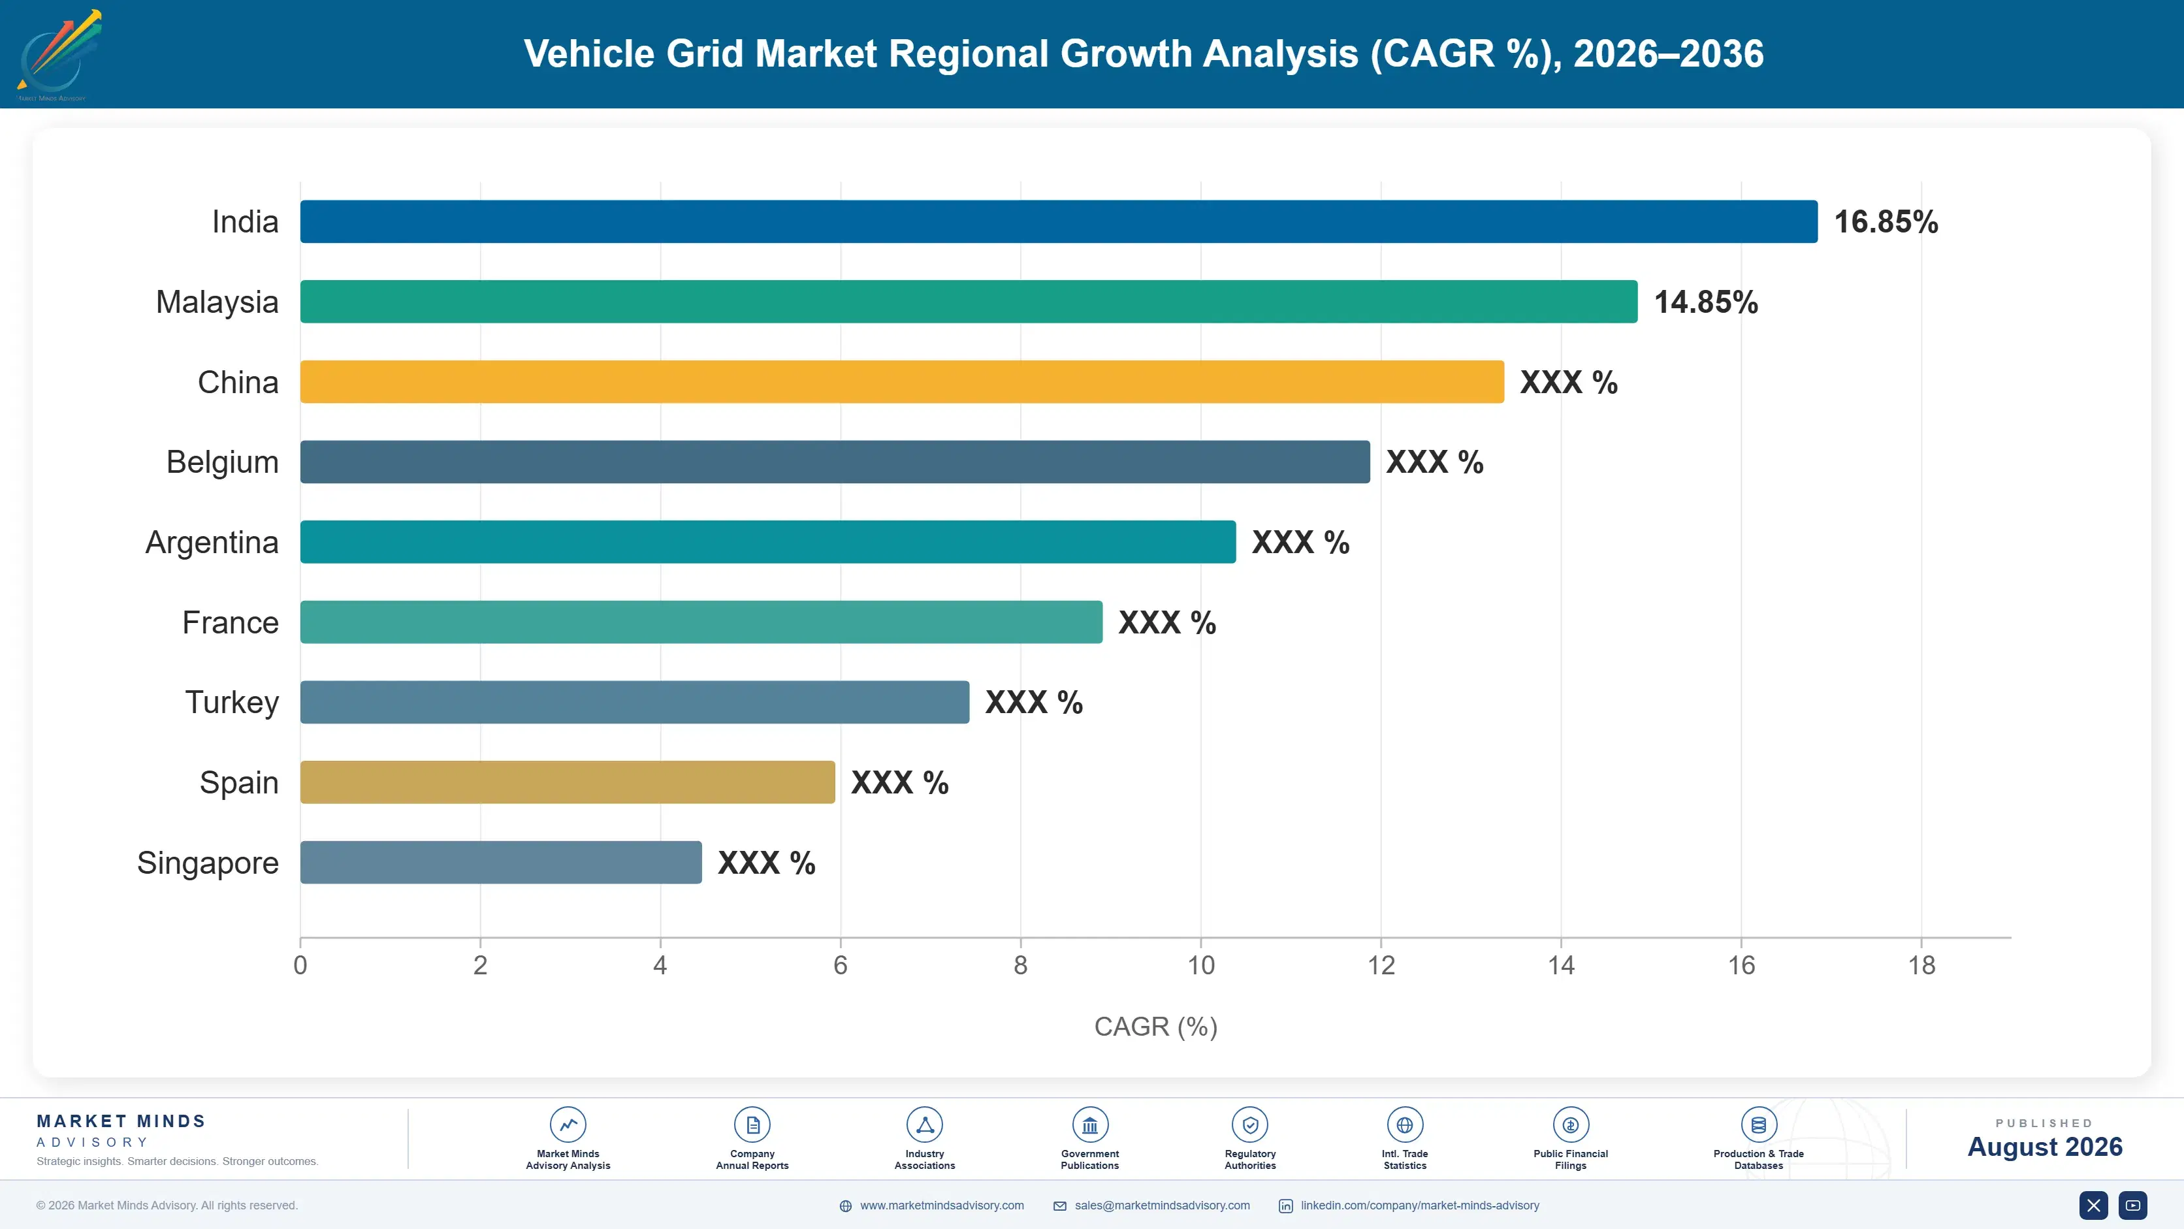This screenshot has width=2184, height=1229.
Task: Click the copyright notice text
Action: (167, 1205)
